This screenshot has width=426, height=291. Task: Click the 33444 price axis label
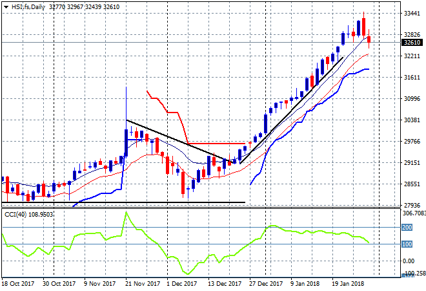(411, 14)
